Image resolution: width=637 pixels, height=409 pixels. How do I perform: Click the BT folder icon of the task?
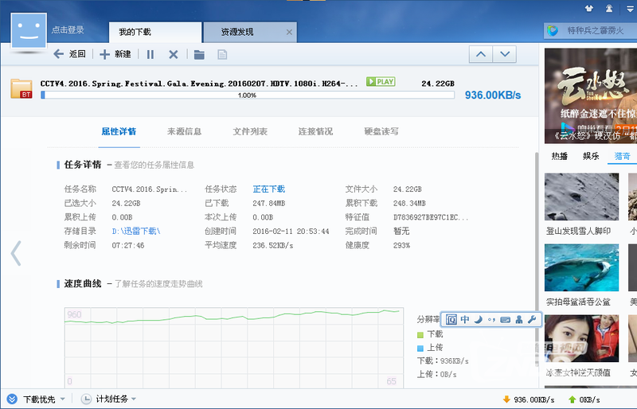(21, 88)
